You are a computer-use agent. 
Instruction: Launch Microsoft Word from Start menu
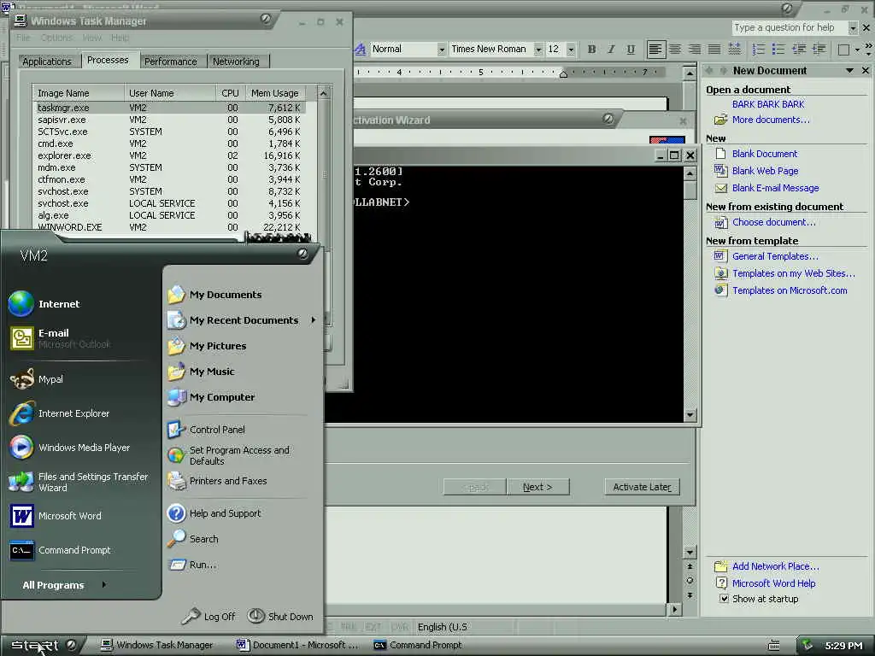56,516
